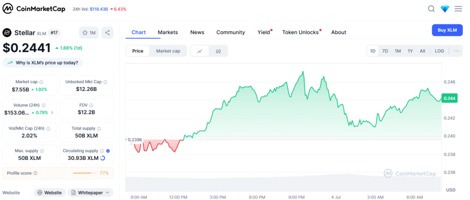Screen dimensions: 470x200
Task: Click the Total supply info icon
Action: [99, 129]
